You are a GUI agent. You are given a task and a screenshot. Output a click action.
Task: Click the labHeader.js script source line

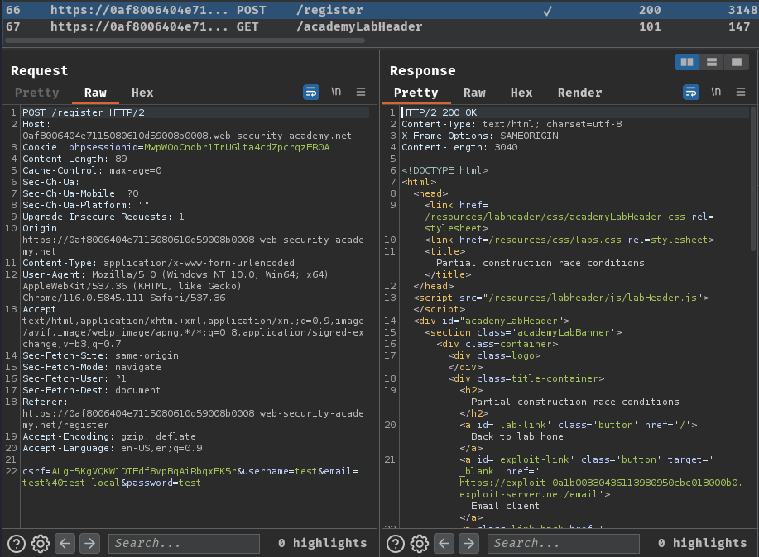pos(561,298)
